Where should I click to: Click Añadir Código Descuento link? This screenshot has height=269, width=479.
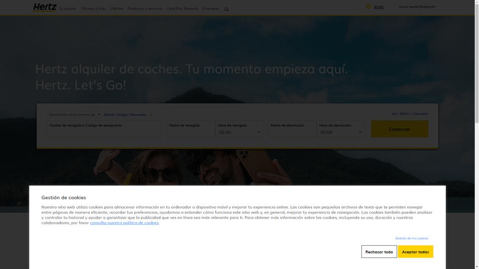[125, 115]
